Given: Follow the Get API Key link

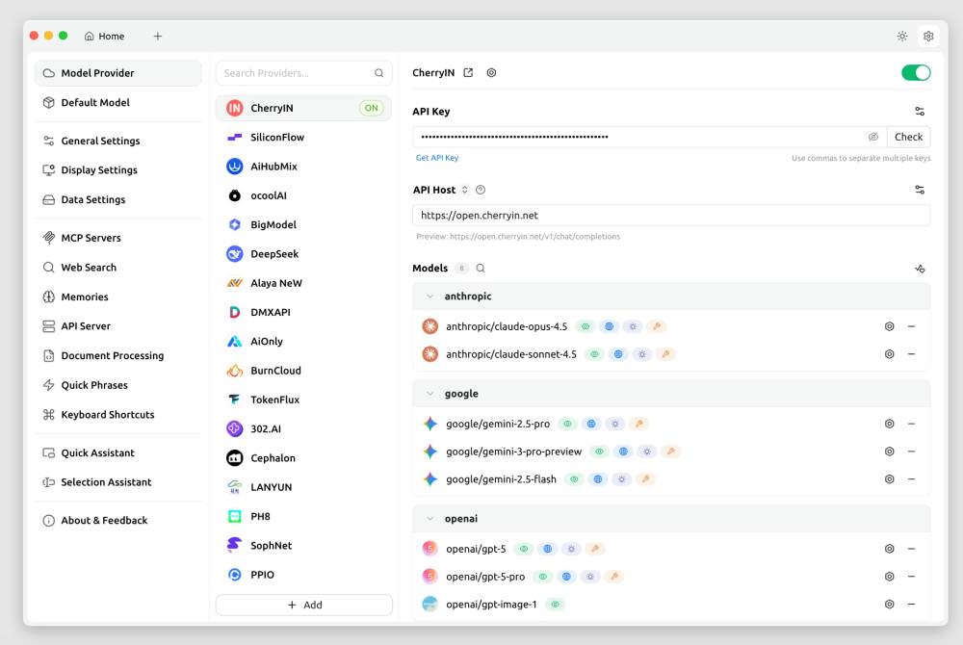Looking at the screenshot, I should pos(437,158).
